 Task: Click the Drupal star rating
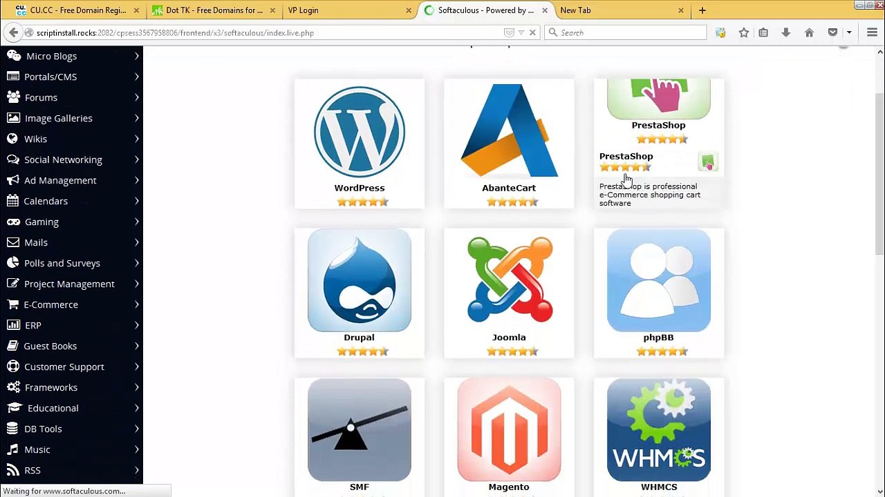point(362,351)
